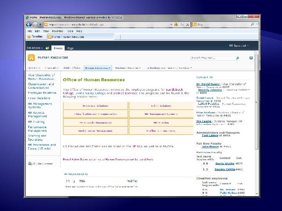
Task: Click the HR Management Systems table button
Action: click(161, 114)
